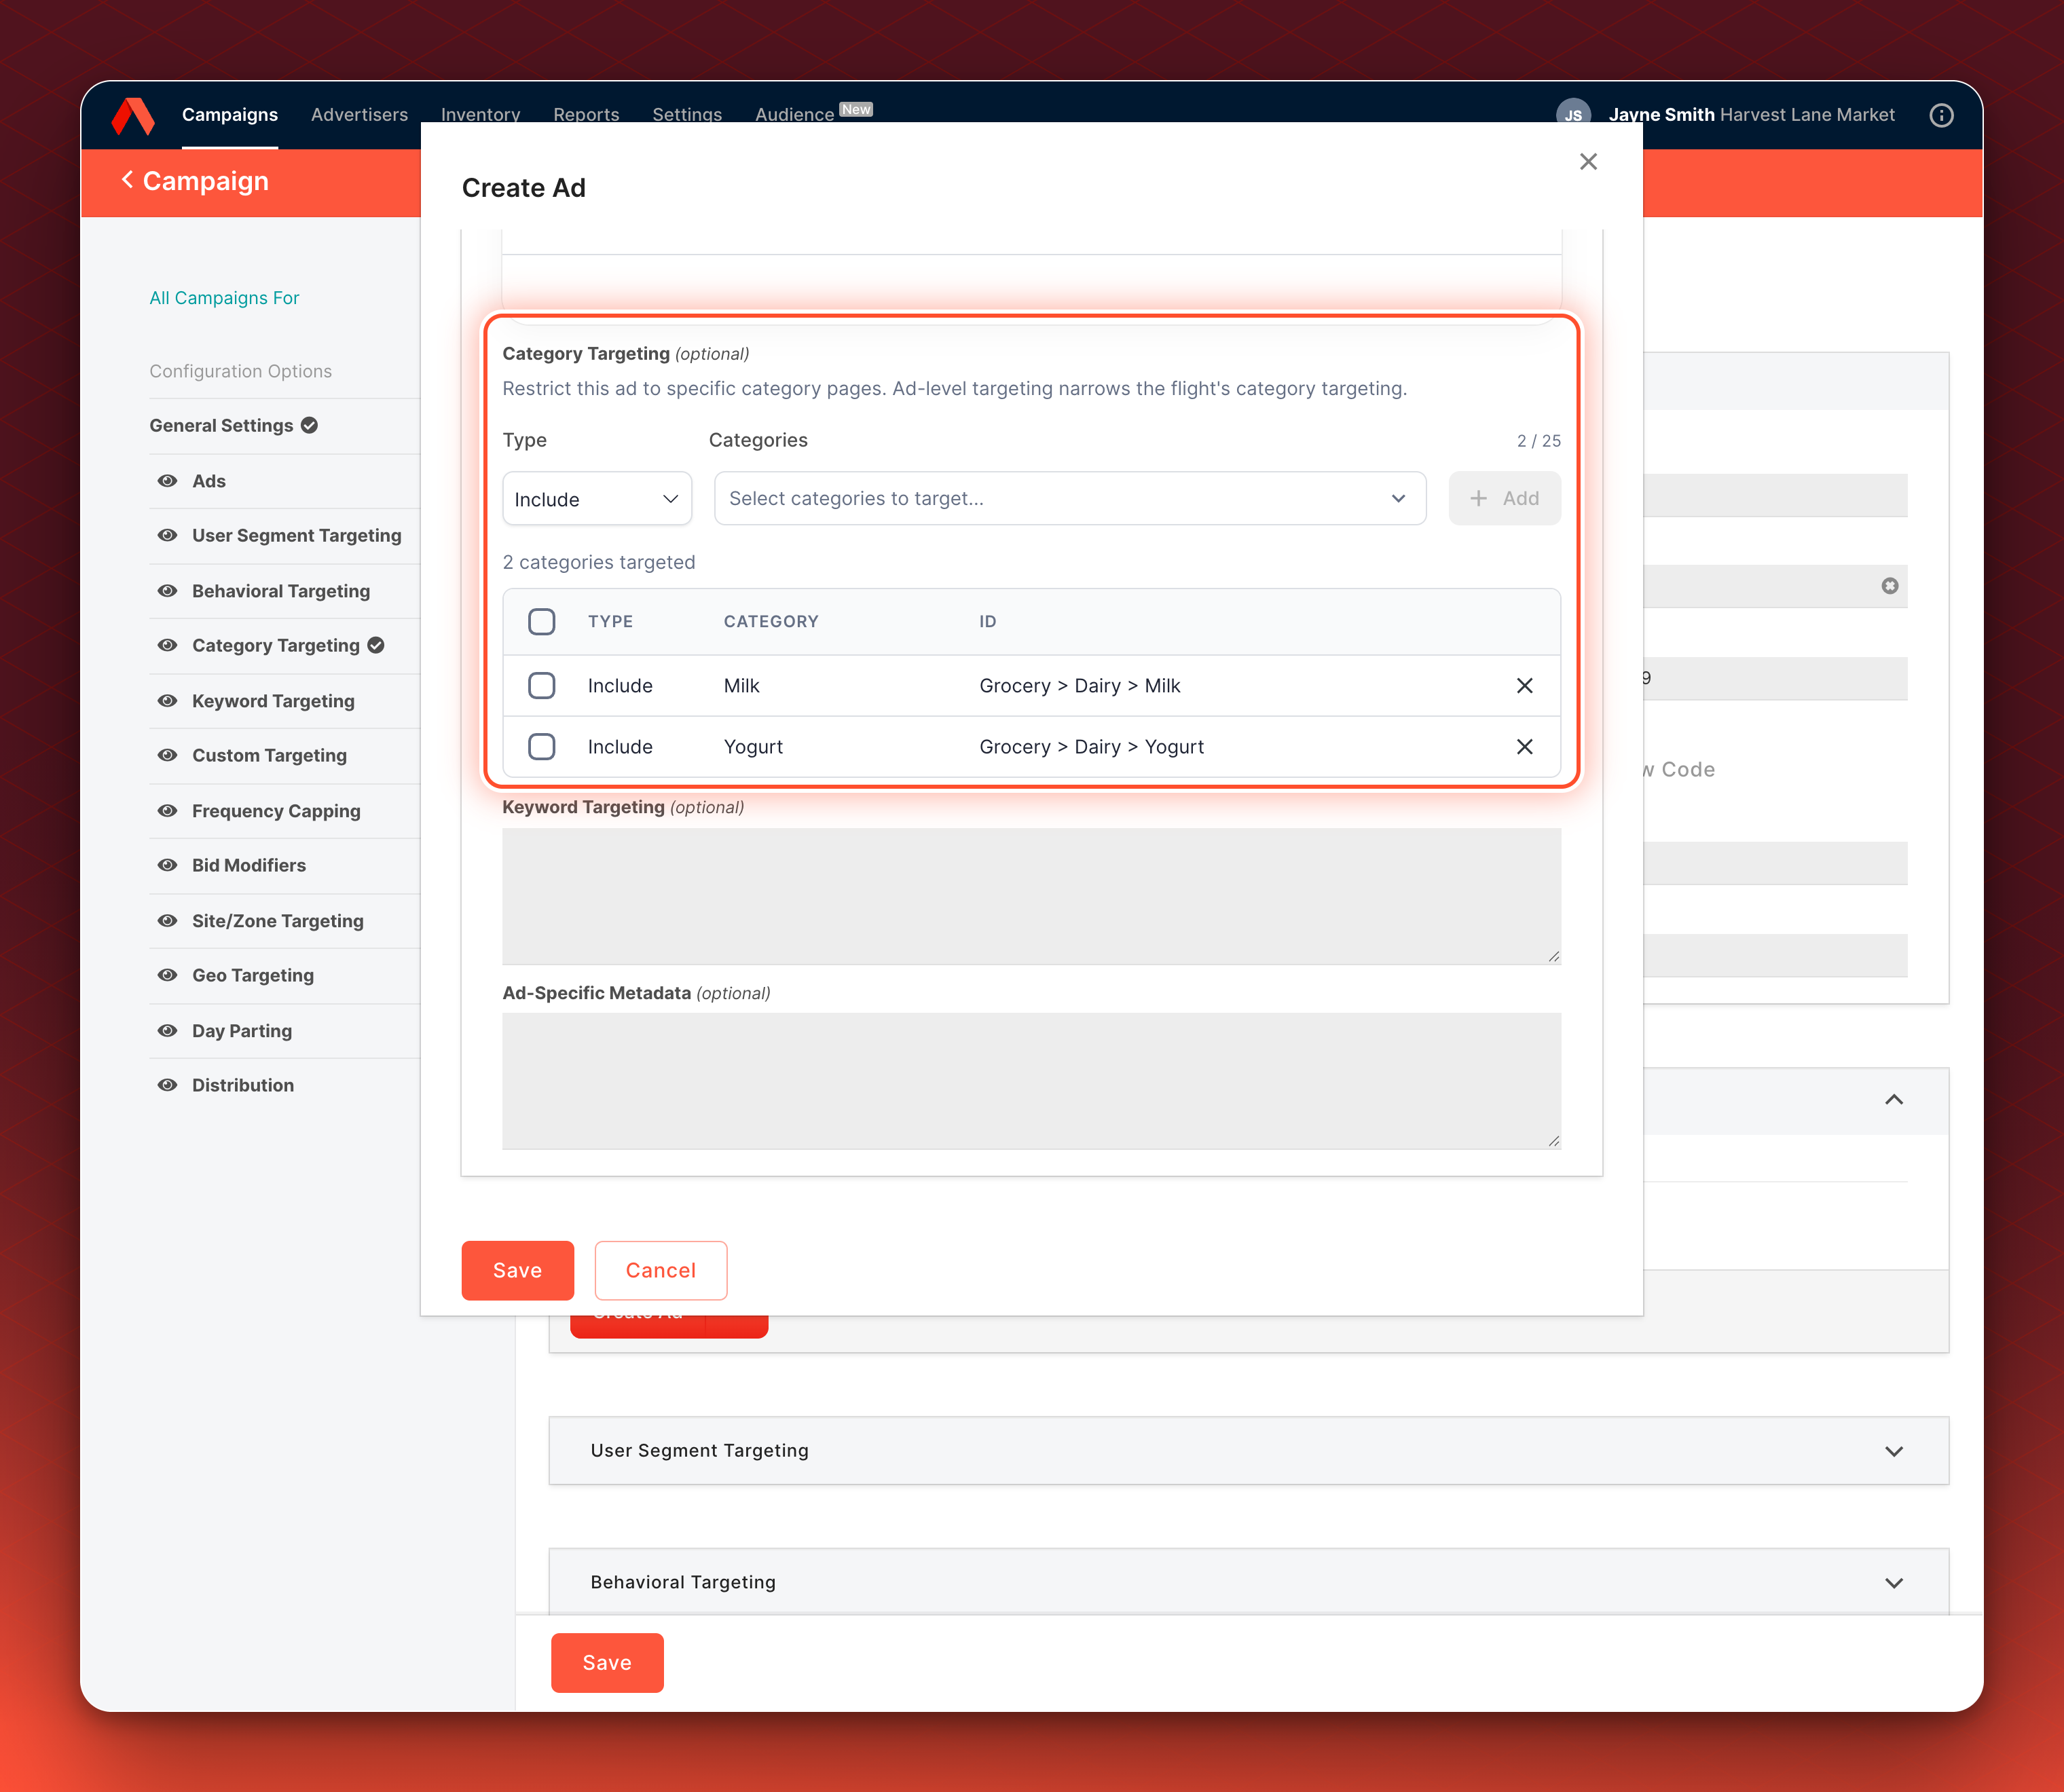The image size is (2064, 1792).
Task: Click the Ad-Specific Metadata text area
Action: (x=1031, y=1081)
